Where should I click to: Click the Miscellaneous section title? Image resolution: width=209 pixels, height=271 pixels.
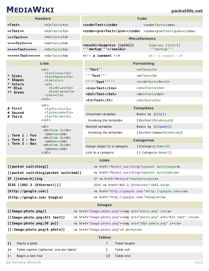142,38
